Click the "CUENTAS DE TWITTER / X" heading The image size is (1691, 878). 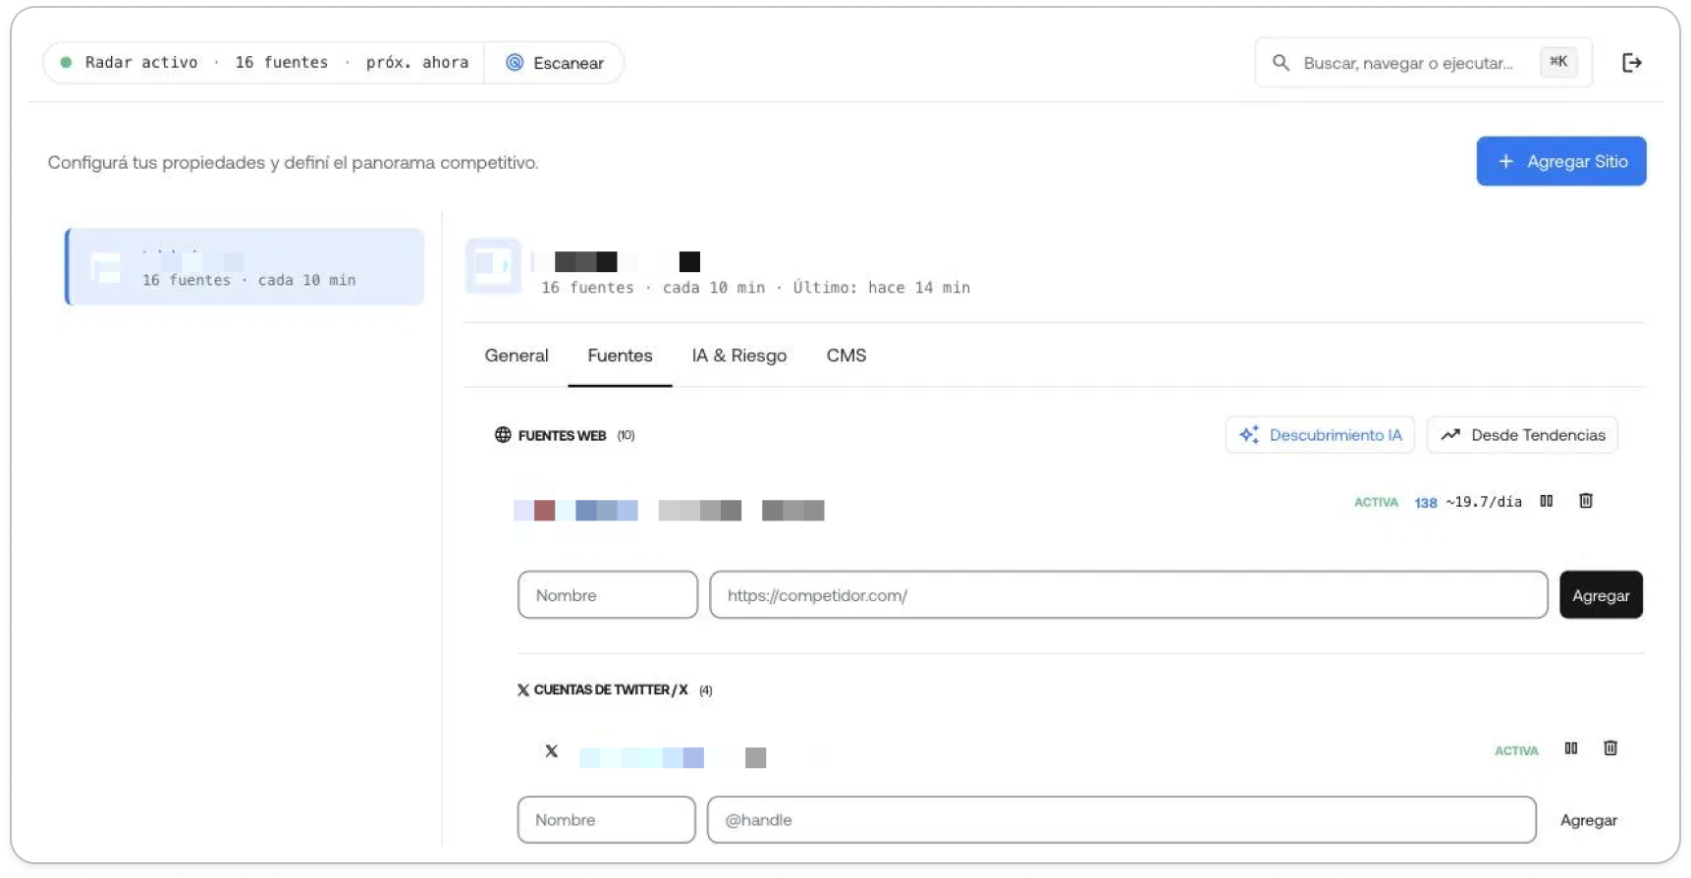pyautogui.click(x=611, y=690)
